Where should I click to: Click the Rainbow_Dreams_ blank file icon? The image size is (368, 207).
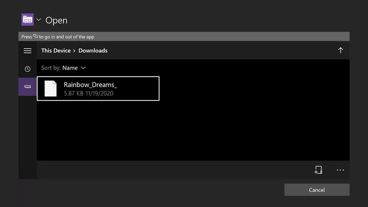pyautogui.click(x=51, y=89)
